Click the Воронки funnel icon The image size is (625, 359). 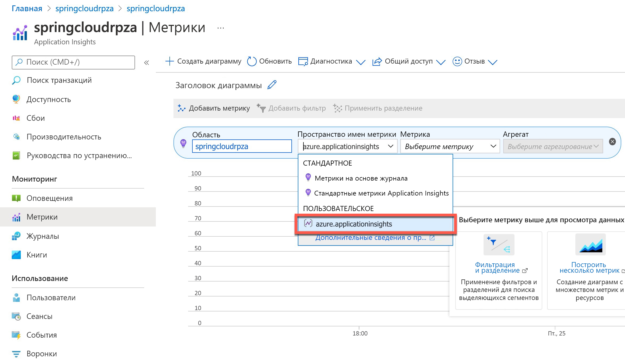click(x=16, y=354)
